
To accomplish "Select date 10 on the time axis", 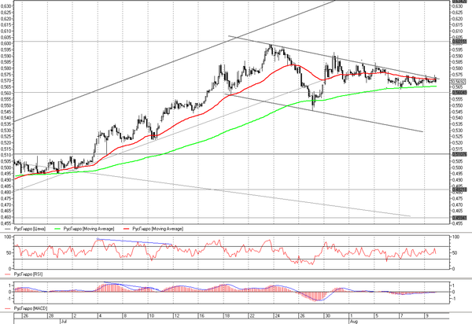I will pyautogui.click(x=152, y=316).
